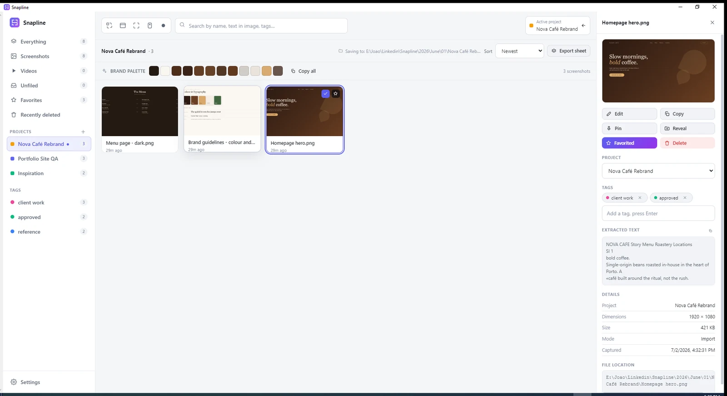Pin the Homepage hero screenshot

tap(629, 128)
